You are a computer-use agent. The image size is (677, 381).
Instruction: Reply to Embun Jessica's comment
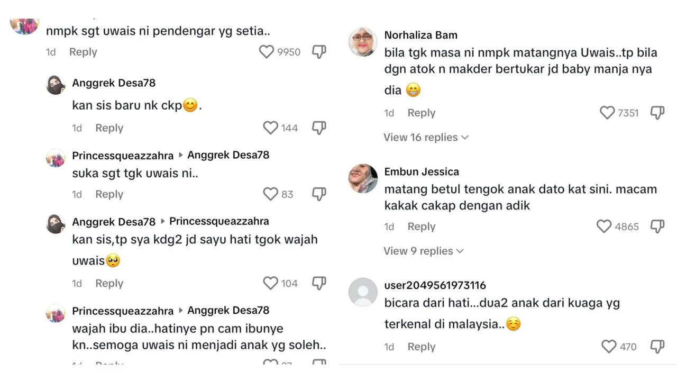[421, 227]
